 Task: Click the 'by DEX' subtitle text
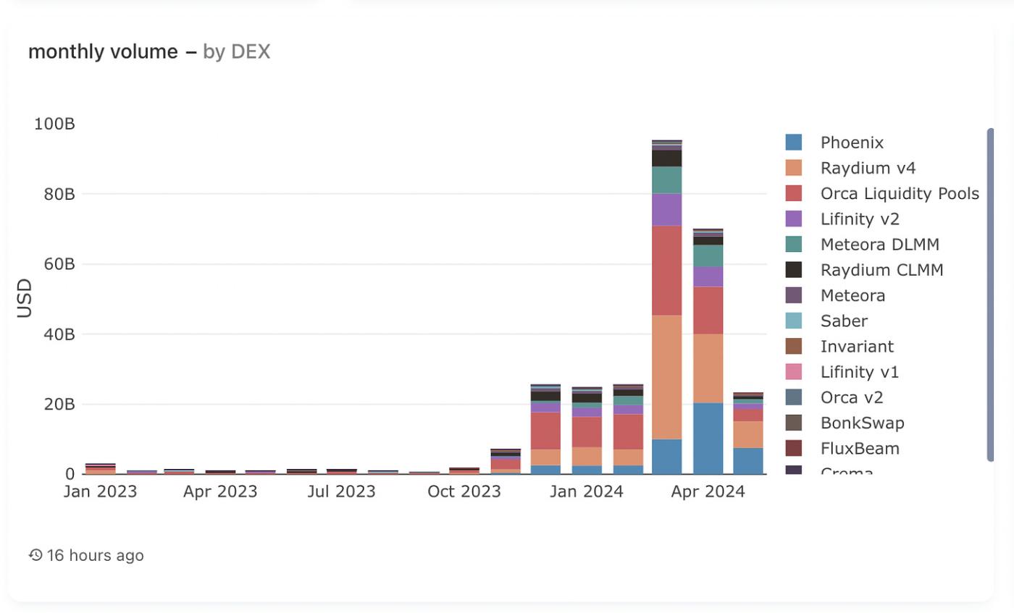click(x=237, y=51)
